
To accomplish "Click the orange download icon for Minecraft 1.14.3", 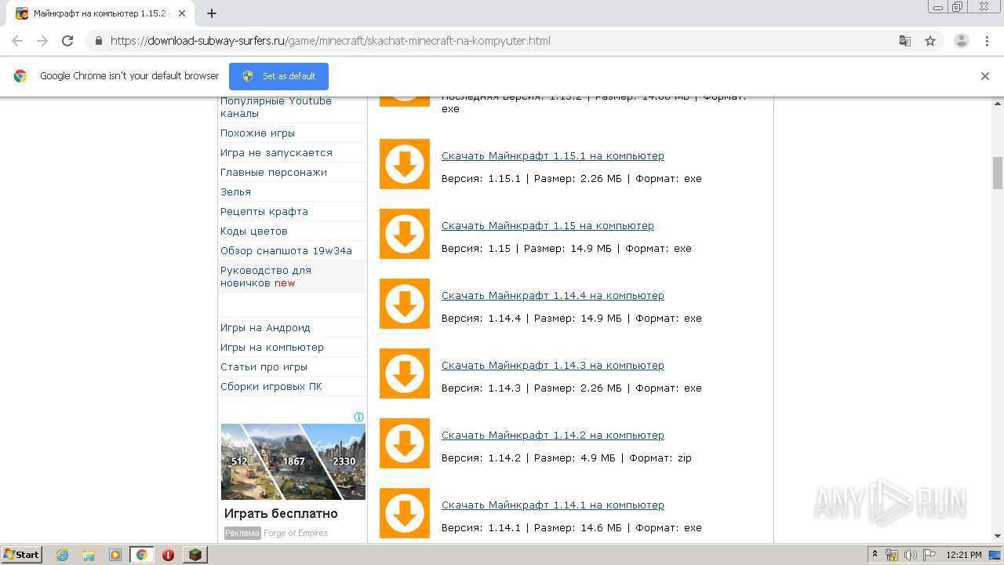I will coord(405,374).
